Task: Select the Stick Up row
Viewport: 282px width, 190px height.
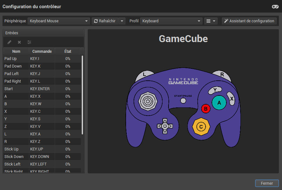Action: tap(42, 149)
